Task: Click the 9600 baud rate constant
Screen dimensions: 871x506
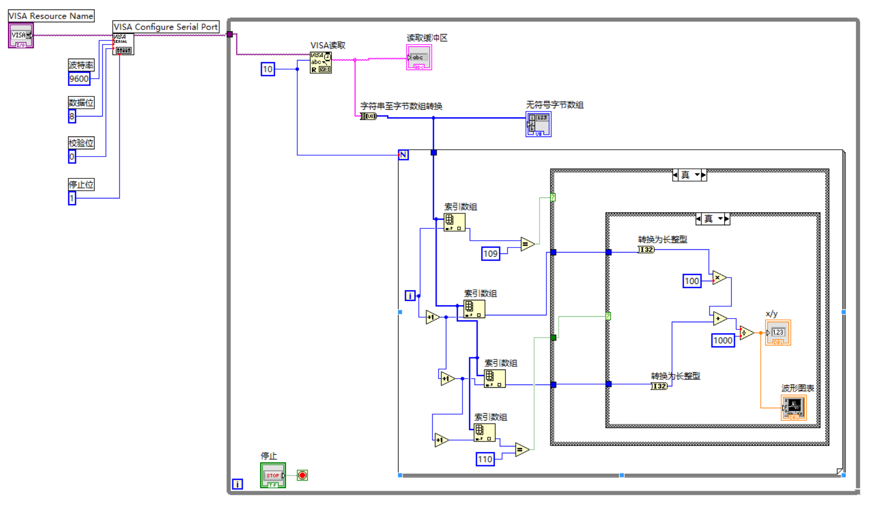Action: click(79, 79)
